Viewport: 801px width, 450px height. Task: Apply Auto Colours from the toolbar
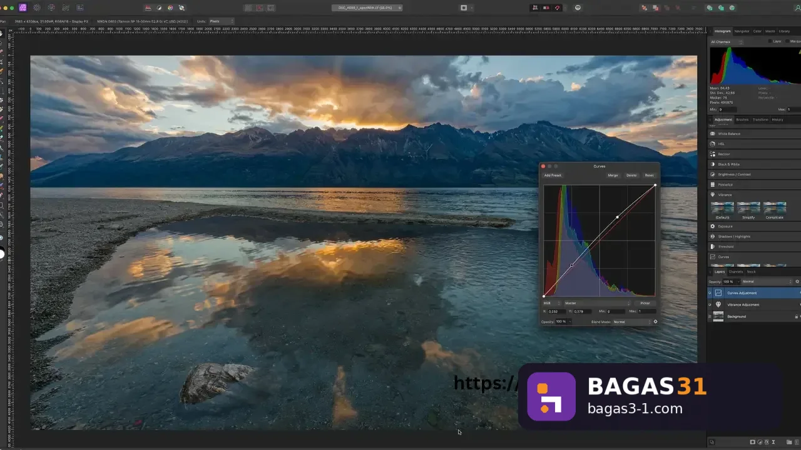[x=170, y=7]
